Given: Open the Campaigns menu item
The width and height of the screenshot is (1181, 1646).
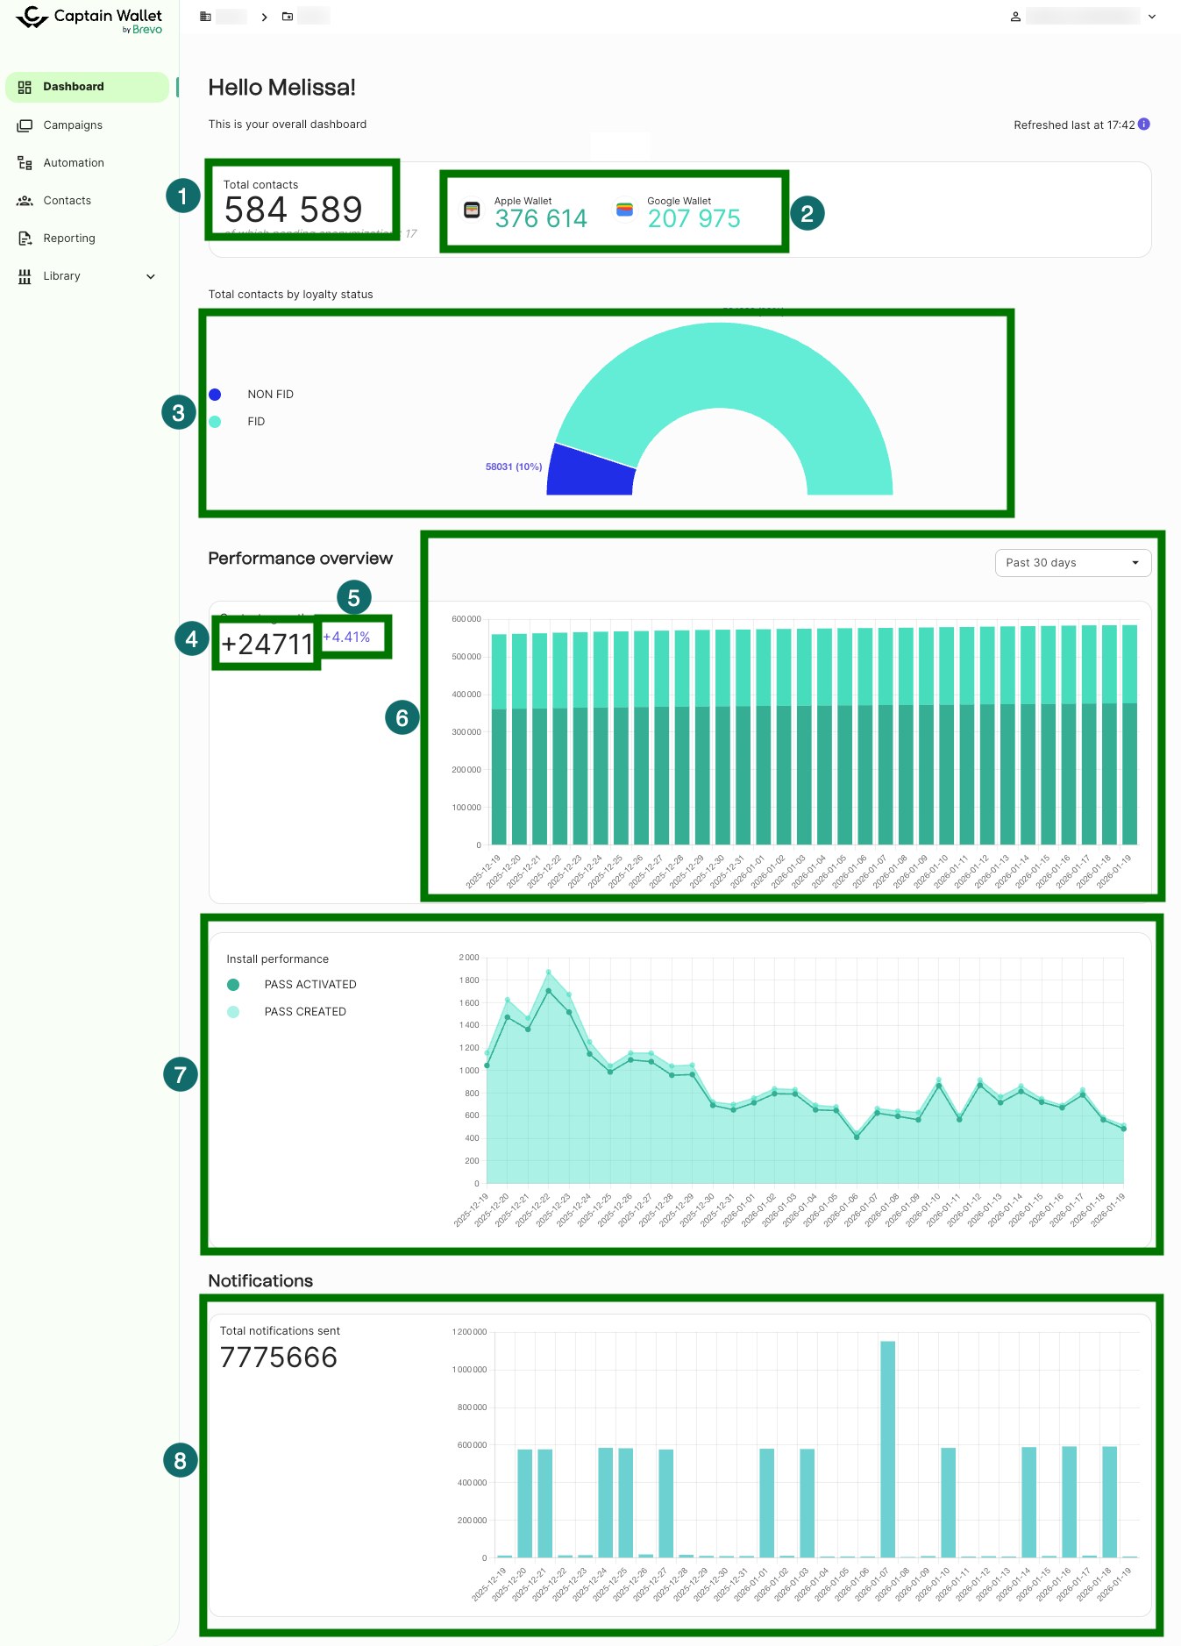Looking at the screenshot, I should tap(73, 125).
